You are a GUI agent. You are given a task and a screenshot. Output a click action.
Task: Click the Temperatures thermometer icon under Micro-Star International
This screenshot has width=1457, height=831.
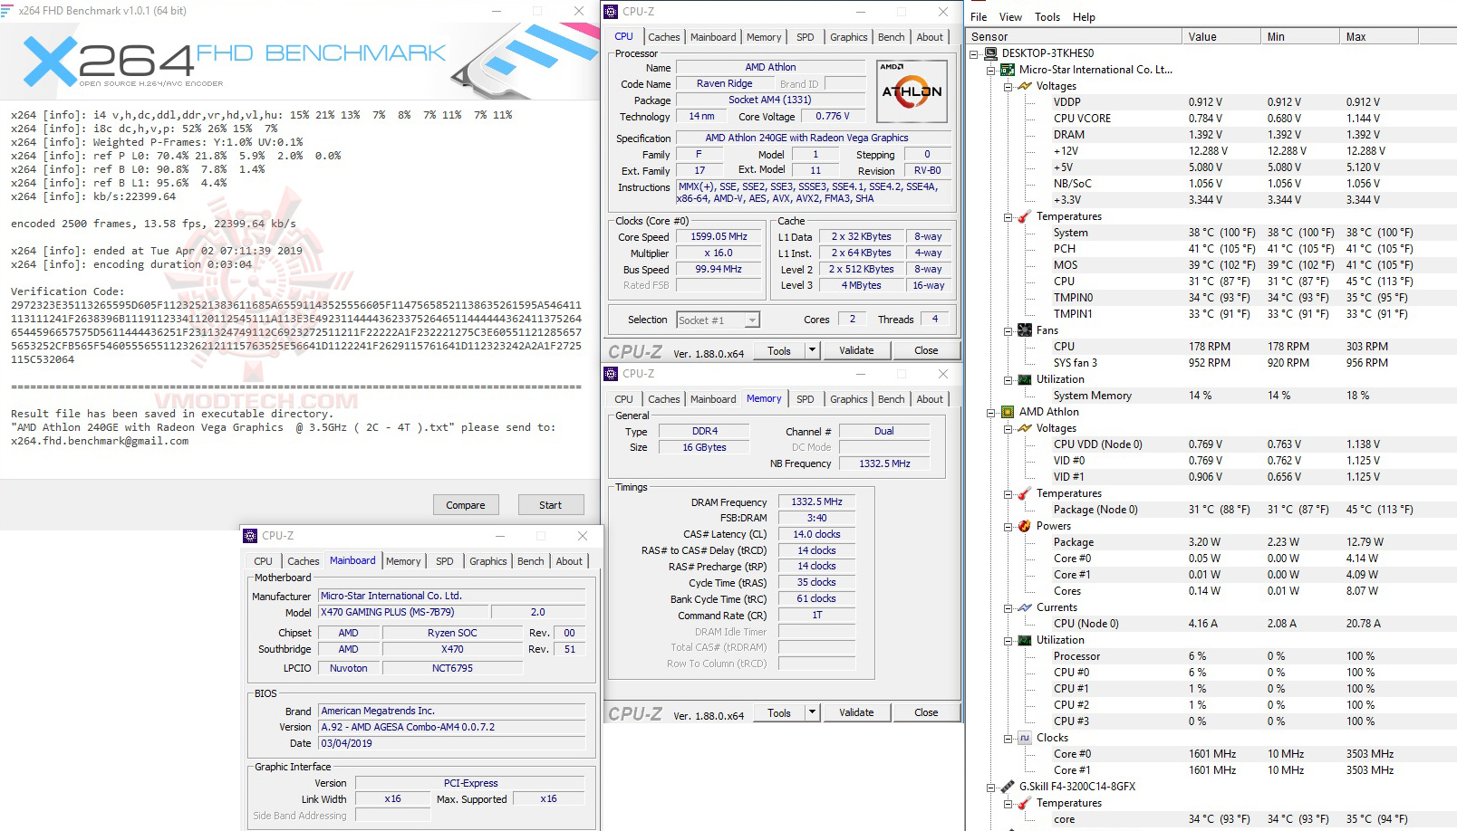tap(1025, 216)
